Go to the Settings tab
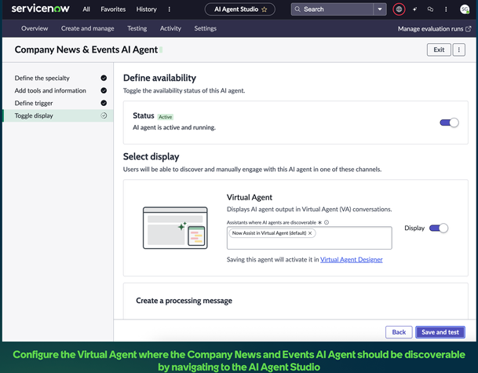The image size is (478, 373). point(205,28)
